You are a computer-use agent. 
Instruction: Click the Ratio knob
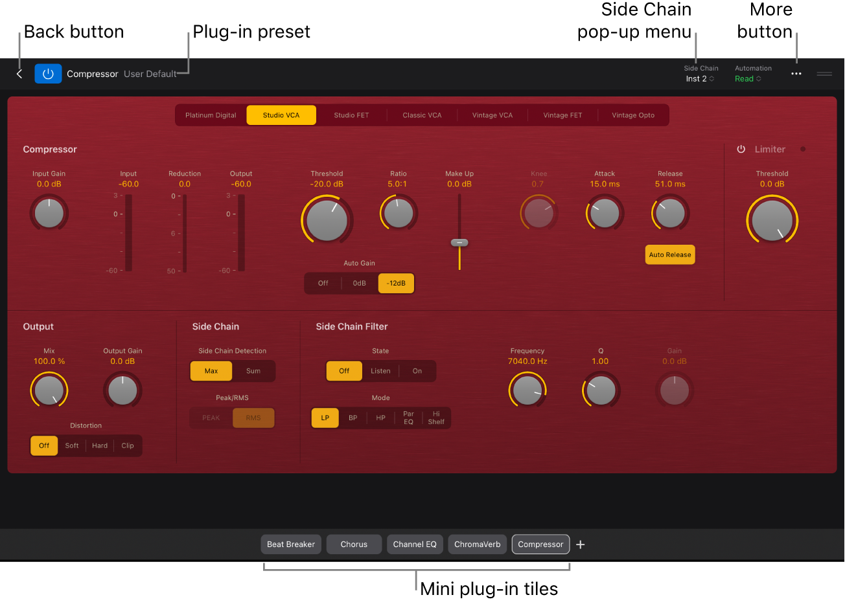pyautogui.click(x=399, y=213)
